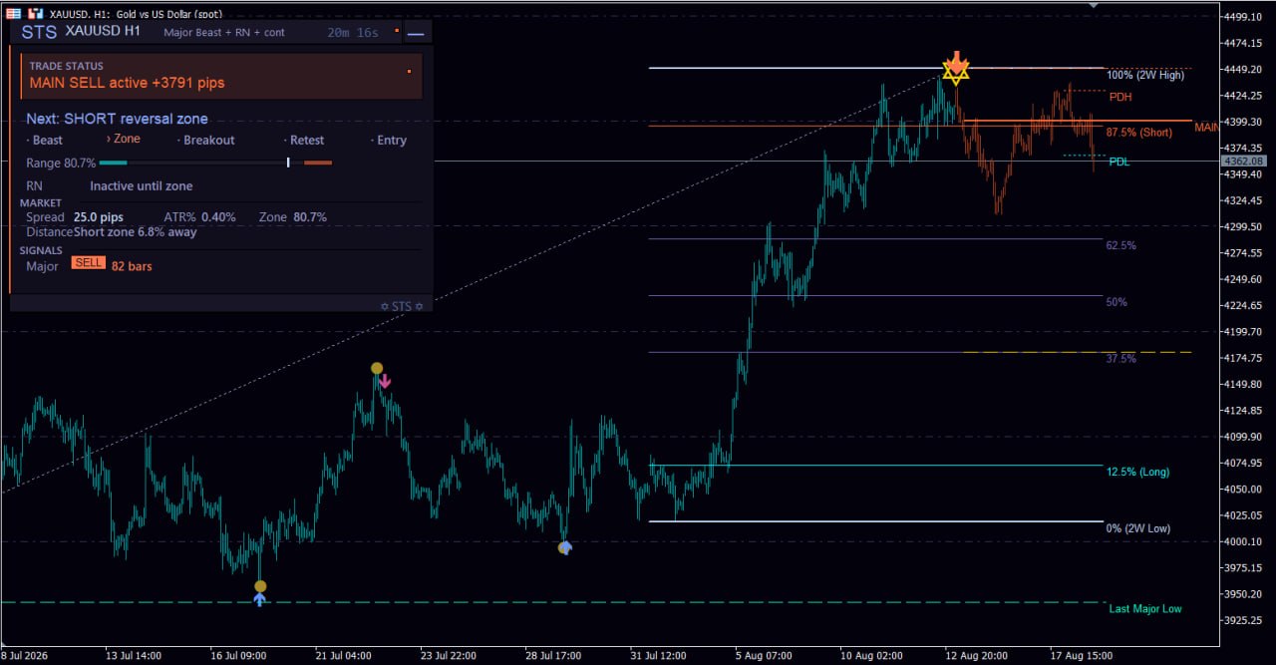Select the Beast stage
Screen dimensions: 1276x665
45,141
